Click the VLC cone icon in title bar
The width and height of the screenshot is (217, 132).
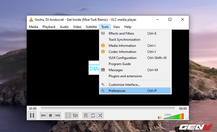pos(31,20)
